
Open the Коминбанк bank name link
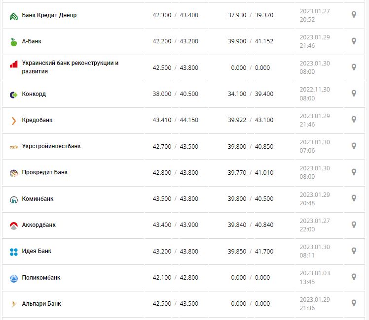pyautogui.click(x=38, y=199)
